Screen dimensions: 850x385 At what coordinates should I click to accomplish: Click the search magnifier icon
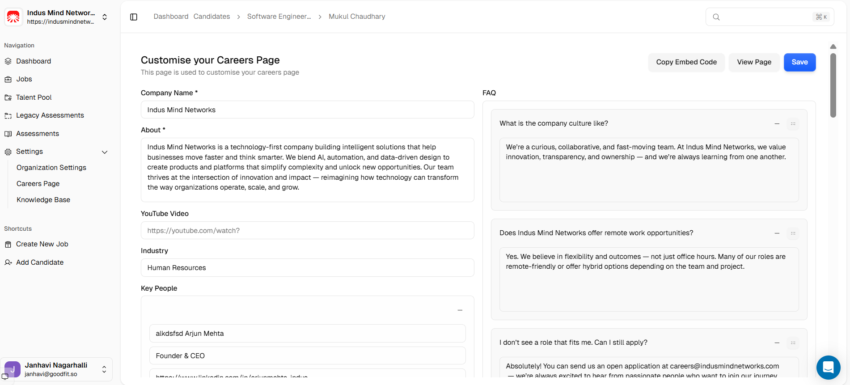(716, 17)
